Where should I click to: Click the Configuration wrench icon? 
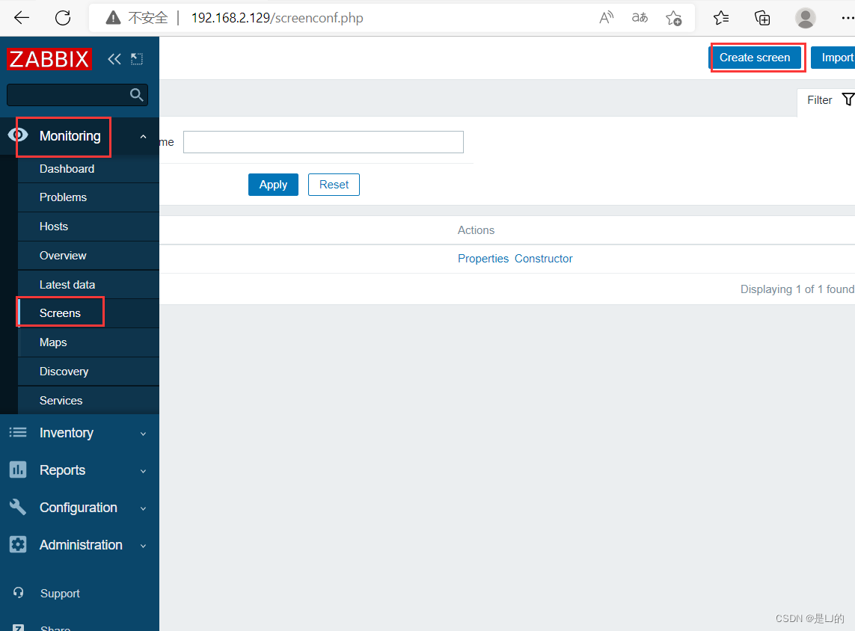[18, 507]
